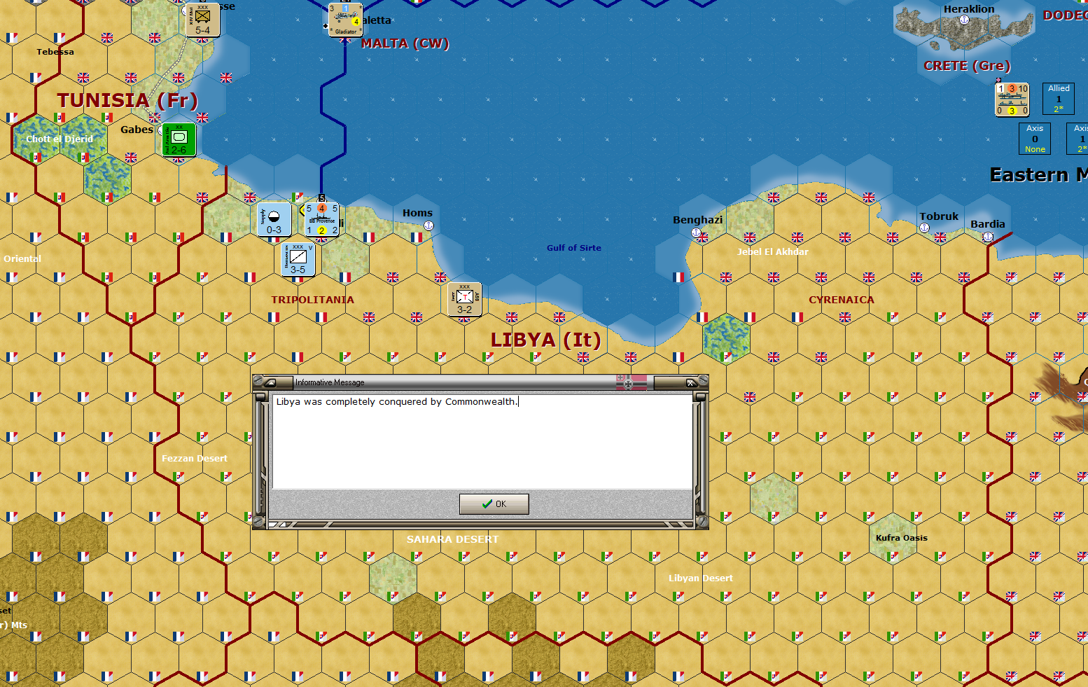
Task: Click the Bardia port anchor symbol
Action: point(988,237)
